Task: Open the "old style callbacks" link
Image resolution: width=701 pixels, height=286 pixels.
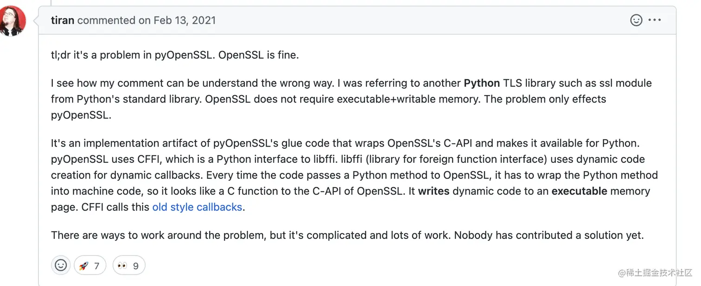Action: [x=197, y=207]
